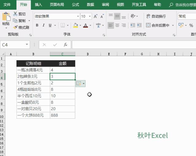Open the font size dropdown

tap(90, 16)
